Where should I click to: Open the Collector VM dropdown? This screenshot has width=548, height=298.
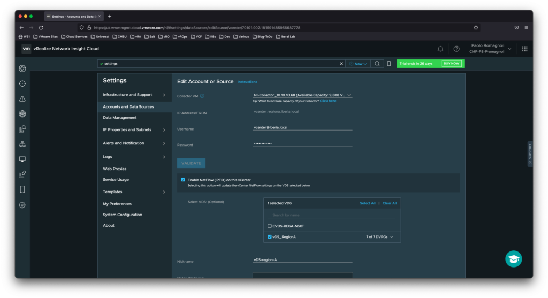coord(302,95)
